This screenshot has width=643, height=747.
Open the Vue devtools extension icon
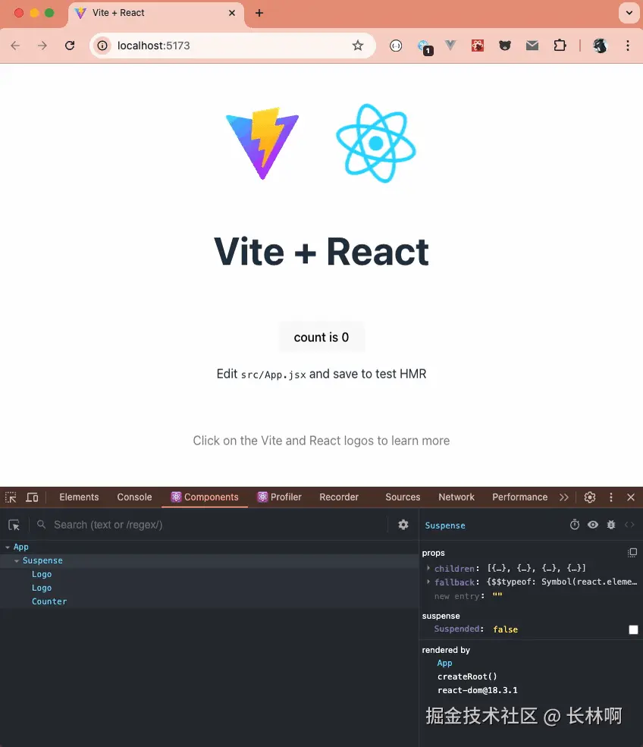[450, 46]
